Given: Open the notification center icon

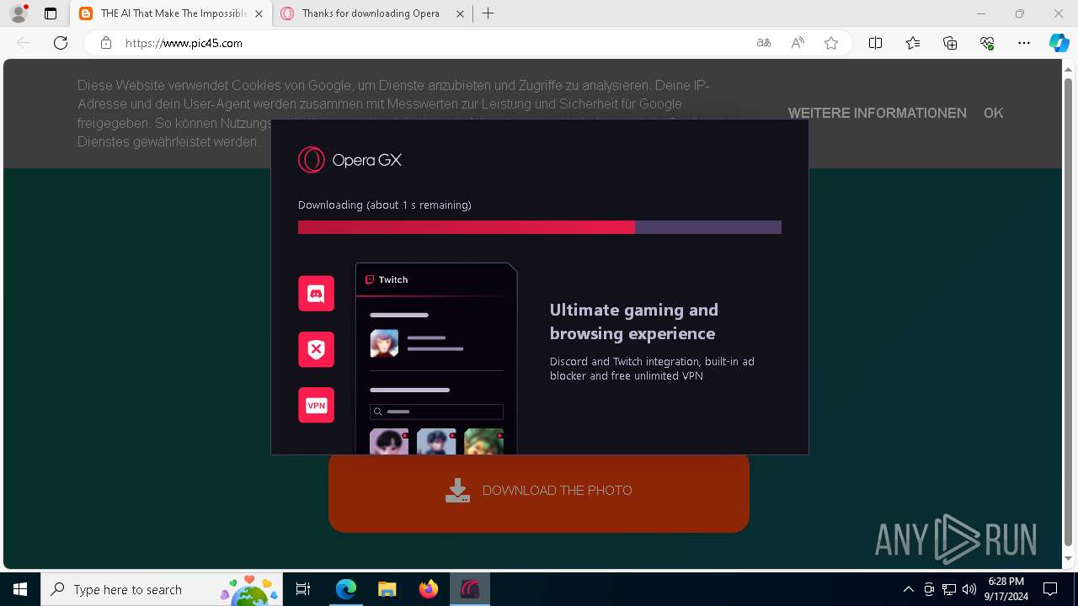Looking at the screenshot, I should pyautogui.click(x=1050, y=589).
